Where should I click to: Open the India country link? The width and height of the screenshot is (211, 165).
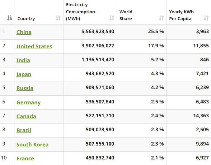pos(23,60)
